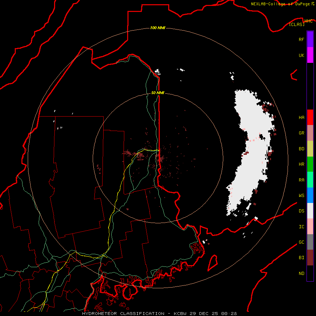Click the RF legend label

click(x=301, y=39)
